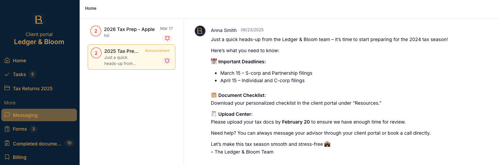
Task: Click the Tasks checkmark icon
Action: (x=7, y=74)
